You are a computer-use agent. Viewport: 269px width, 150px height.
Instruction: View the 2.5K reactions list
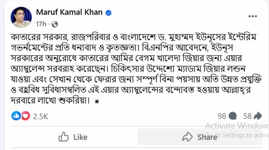coord(41,116)
